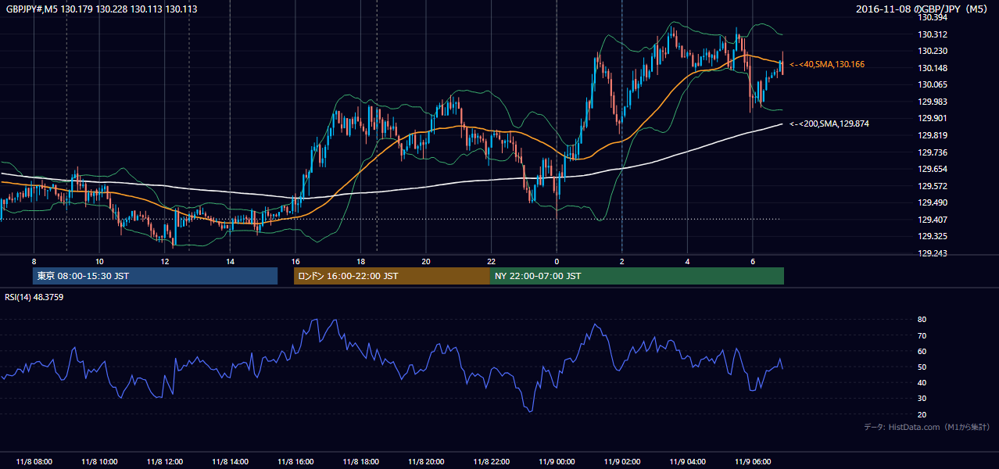The height and width of the screenshot is (469, 999).
Task: Click the RSI 40 level label
Action: (x=922, y=382)
